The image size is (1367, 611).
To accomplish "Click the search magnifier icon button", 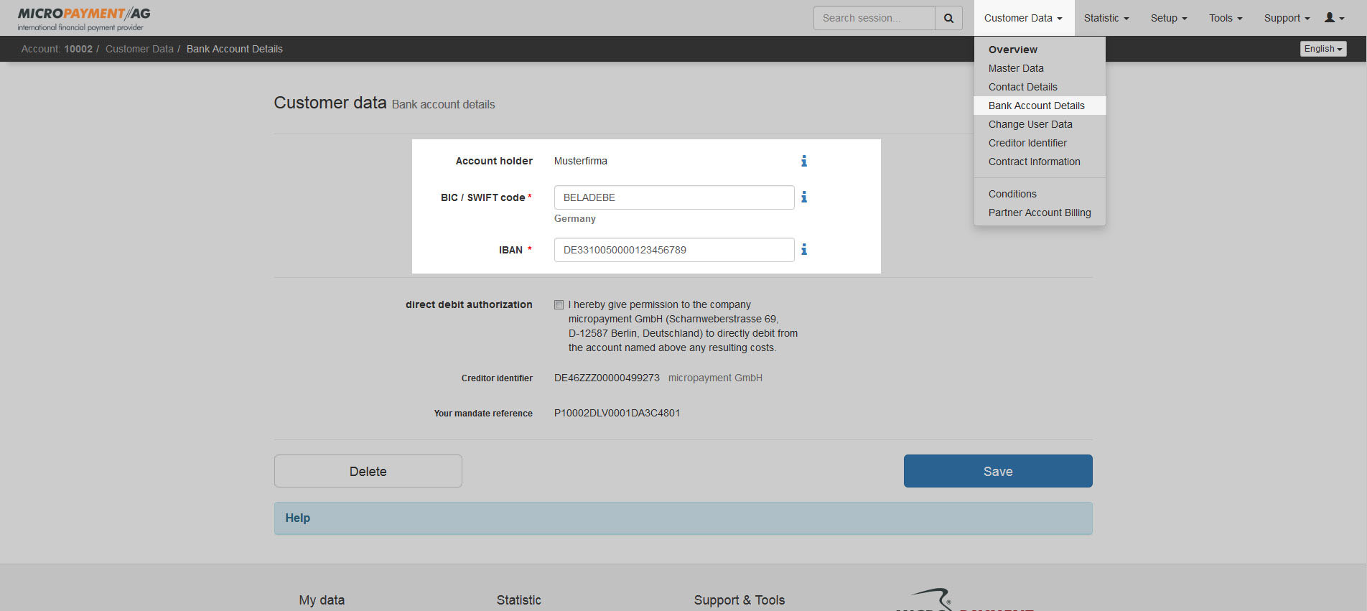I will (948, 18).
